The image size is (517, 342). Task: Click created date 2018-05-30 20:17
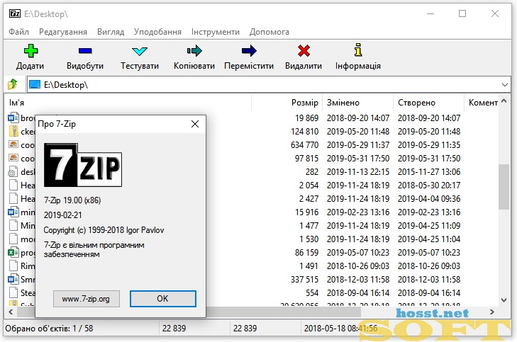tap(429, 186)
